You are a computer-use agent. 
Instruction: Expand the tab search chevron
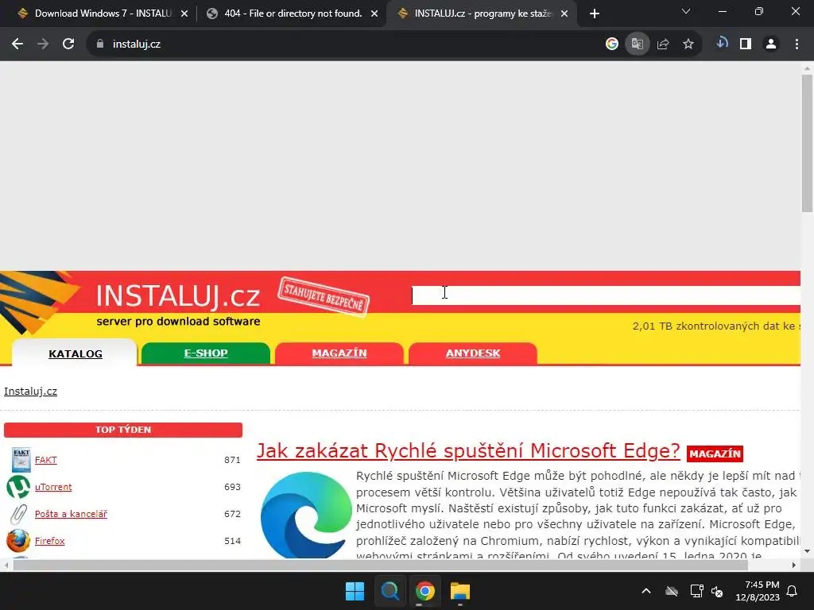[x=685, y=11]
